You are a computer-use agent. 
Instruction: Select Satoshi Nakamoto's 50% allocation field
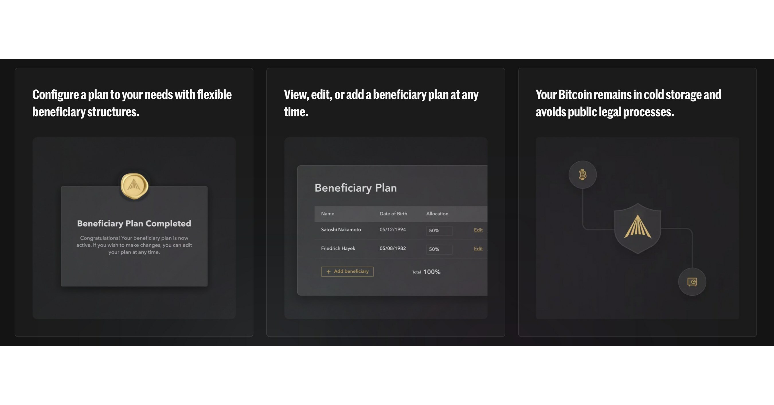[x=439, y=231]
